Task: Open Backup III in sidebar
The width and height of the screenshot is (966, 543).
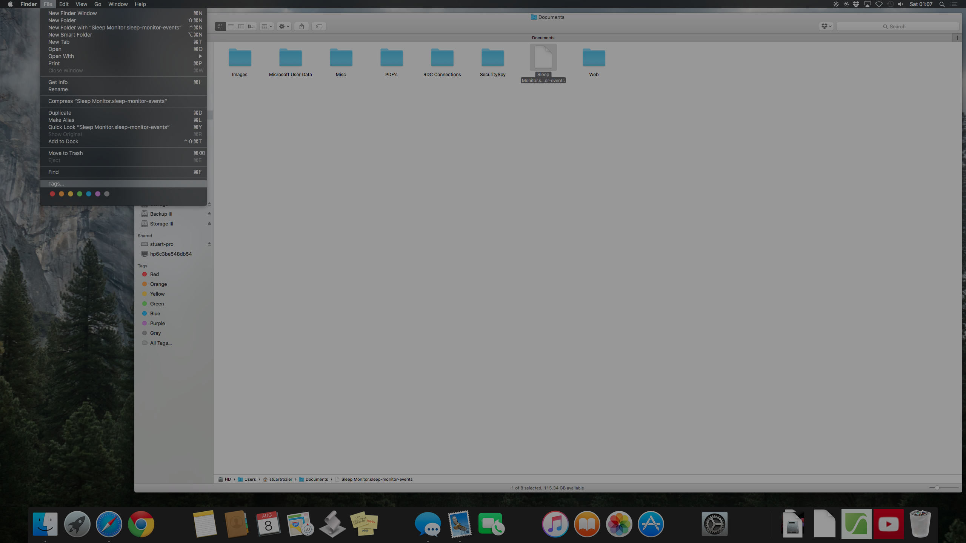Action: click(x=161, y=214)
